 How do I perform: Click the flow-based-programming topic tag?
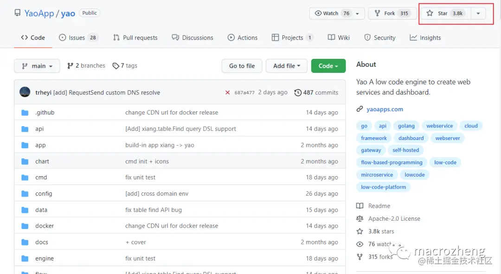(x=392, y=163)
